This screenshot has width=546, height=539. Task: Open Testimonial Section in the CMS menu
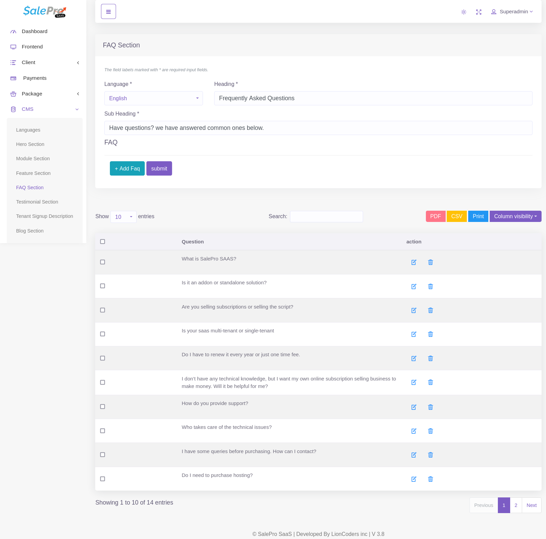(37, 202)
